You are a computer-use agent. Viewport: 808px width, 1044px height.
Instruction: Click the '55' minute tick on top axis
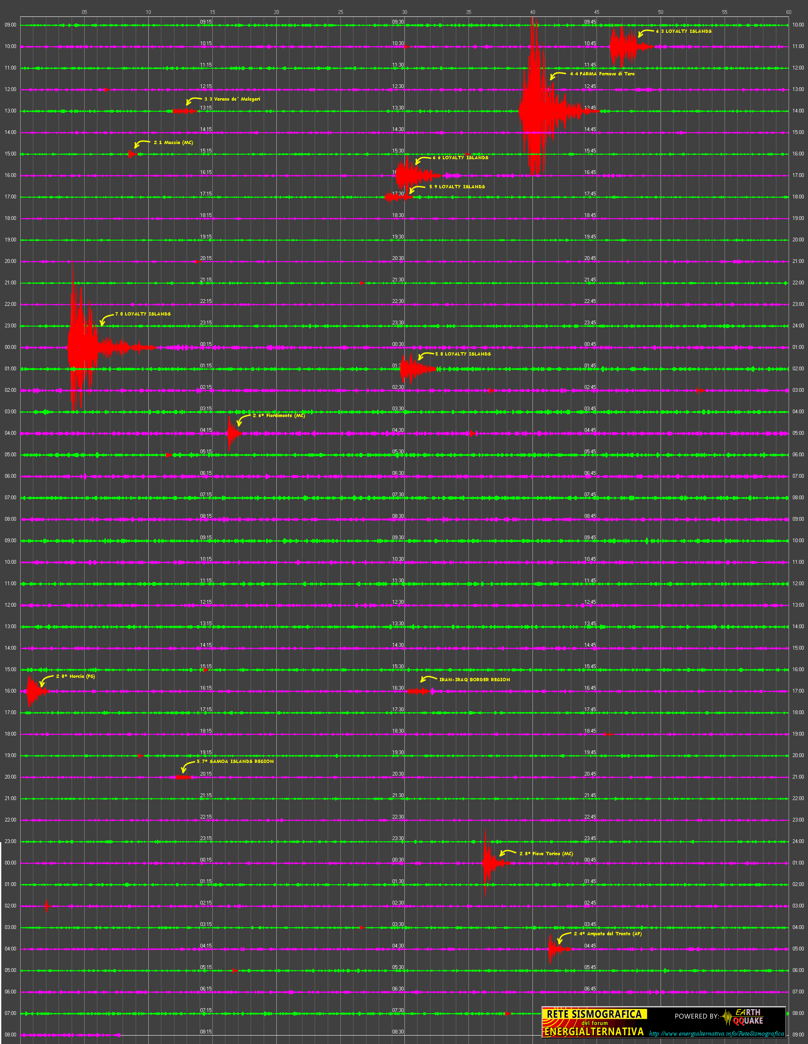(x=725, y=12)
